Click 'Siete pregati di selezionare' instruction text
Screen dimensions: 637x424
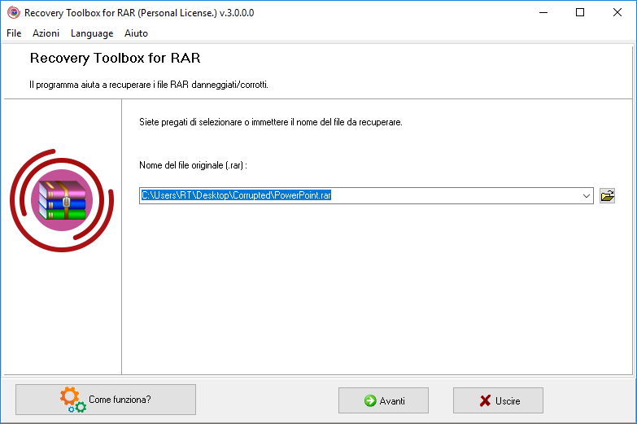click(271, 122)
